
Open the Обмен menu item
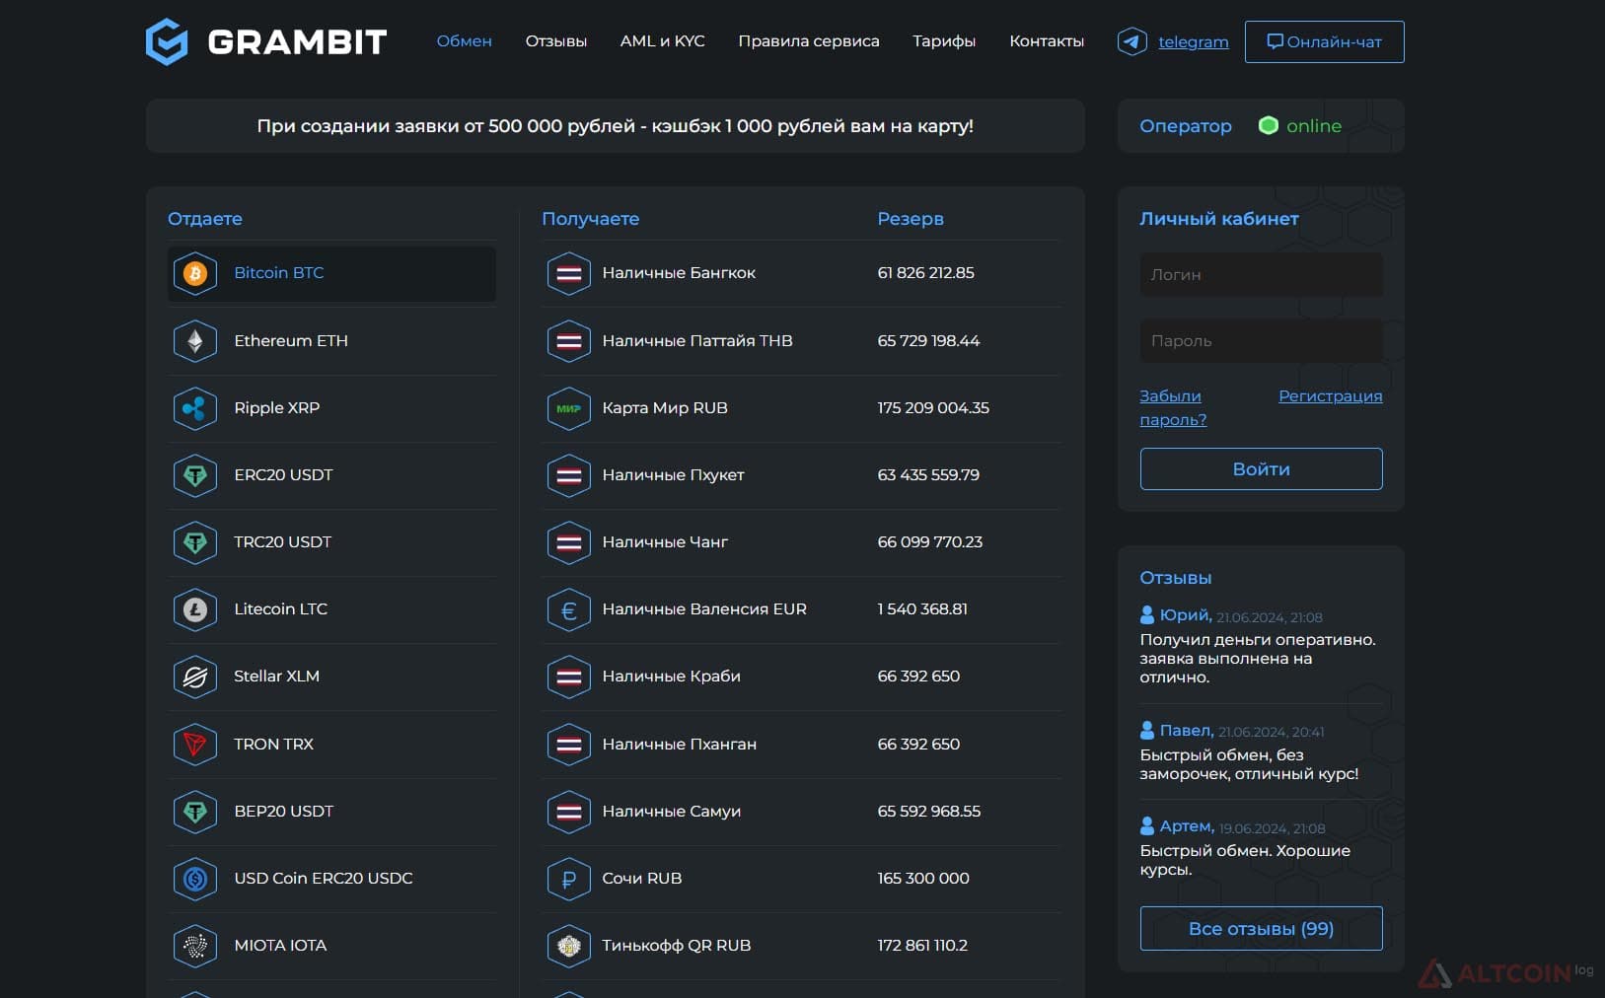[x=464, y=40]
